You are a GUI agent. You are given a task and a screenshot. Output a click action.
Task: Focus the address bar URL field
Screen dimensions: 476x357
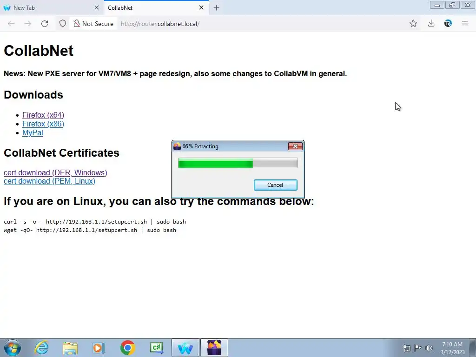[x=261, y=24]
